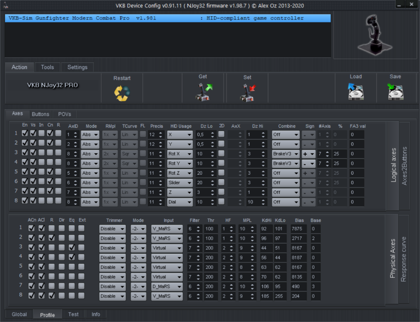This screenshot has width=420, height=322.
Task: Open the Sign dropdown for logical axis 4
Action: click(x=309, y=164)
